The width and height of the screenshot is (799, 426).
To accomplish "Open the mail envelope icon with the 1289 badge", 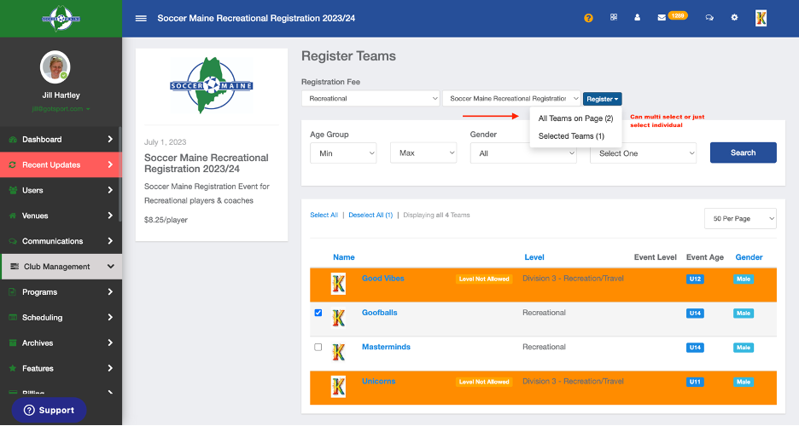I will (x=662, y=18).
